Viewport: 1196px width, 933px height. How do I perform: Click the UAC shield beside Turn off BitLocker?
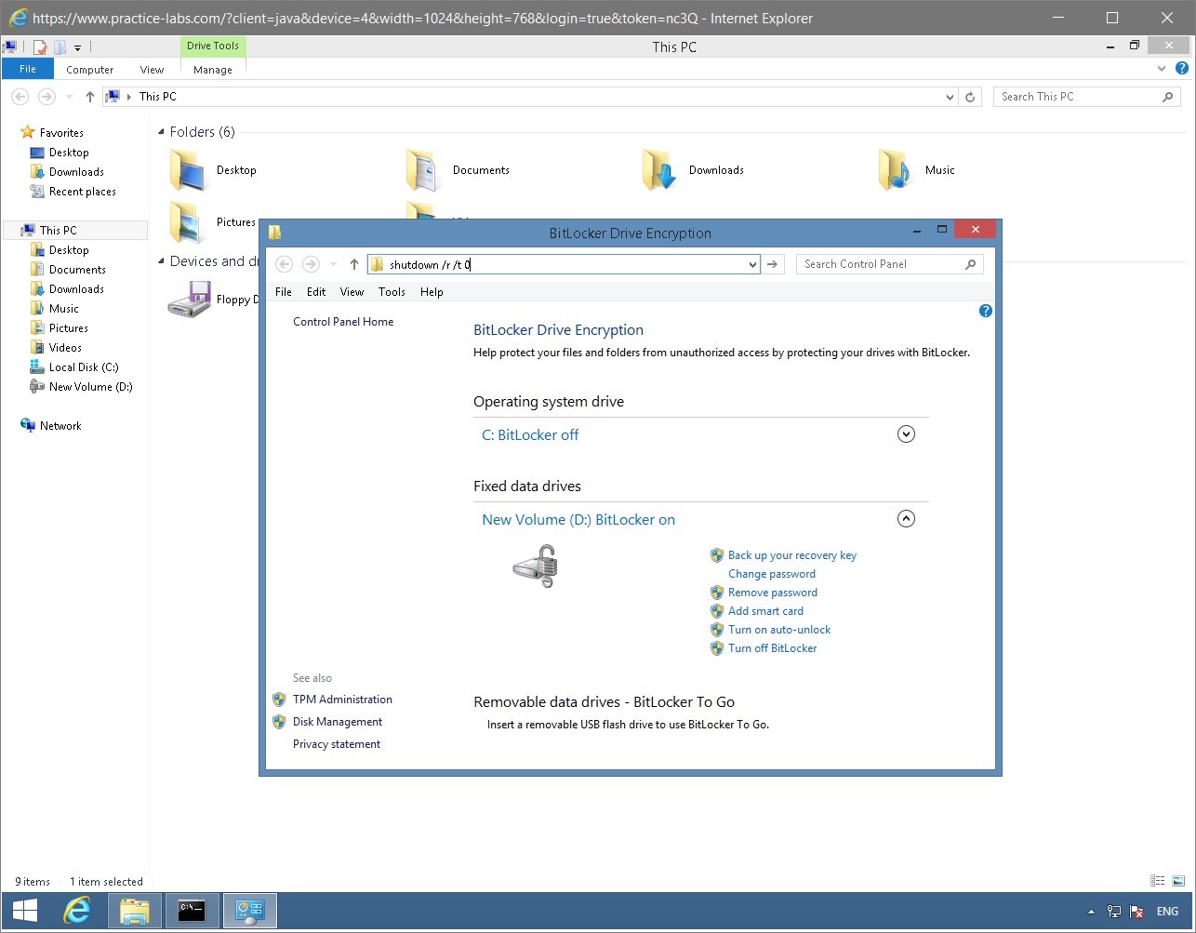(717, 648)
